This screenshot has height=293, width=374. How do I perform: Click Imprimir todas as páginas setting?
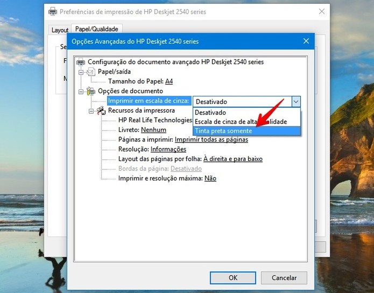(x=211, y=139)
